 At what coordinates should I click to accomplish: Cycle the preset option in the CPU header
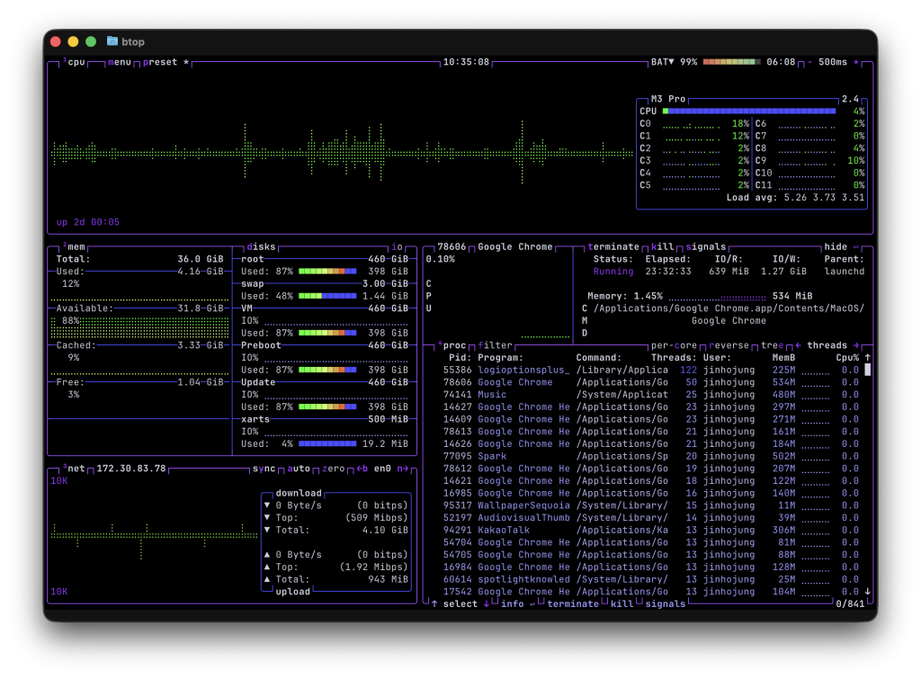pyautogui.click(x=160, y=62)
